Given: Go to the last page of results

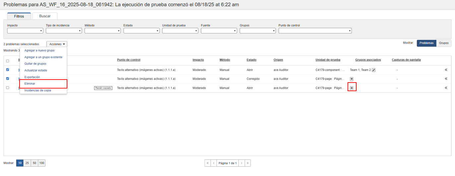Looking at the screenshot, I should [x=247, y=163].
